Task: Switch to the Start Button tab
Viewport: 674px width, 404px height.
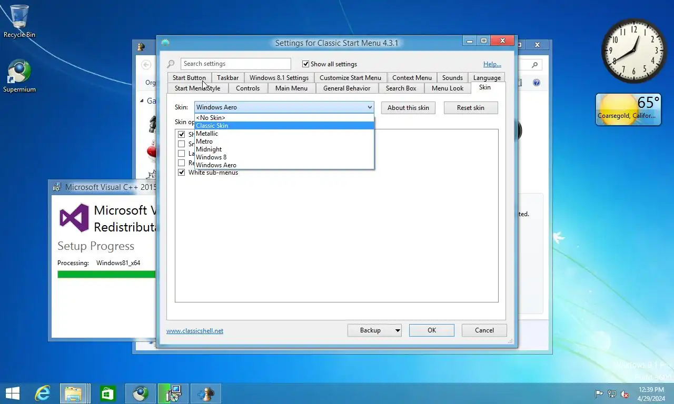Action: click(189, 78)
